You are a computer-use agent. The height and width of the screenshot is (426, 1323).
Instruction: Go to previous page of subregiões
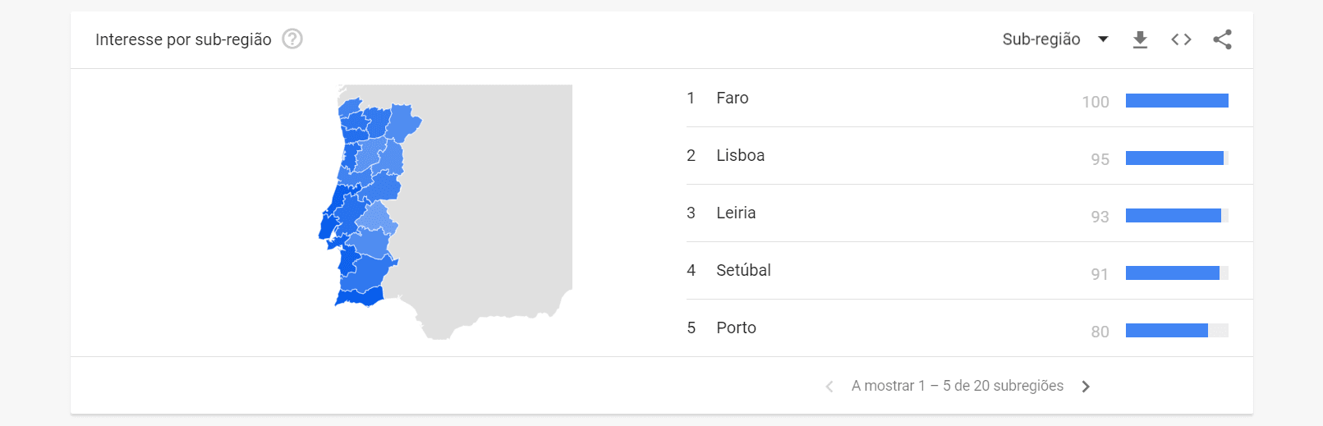[829, 387]
